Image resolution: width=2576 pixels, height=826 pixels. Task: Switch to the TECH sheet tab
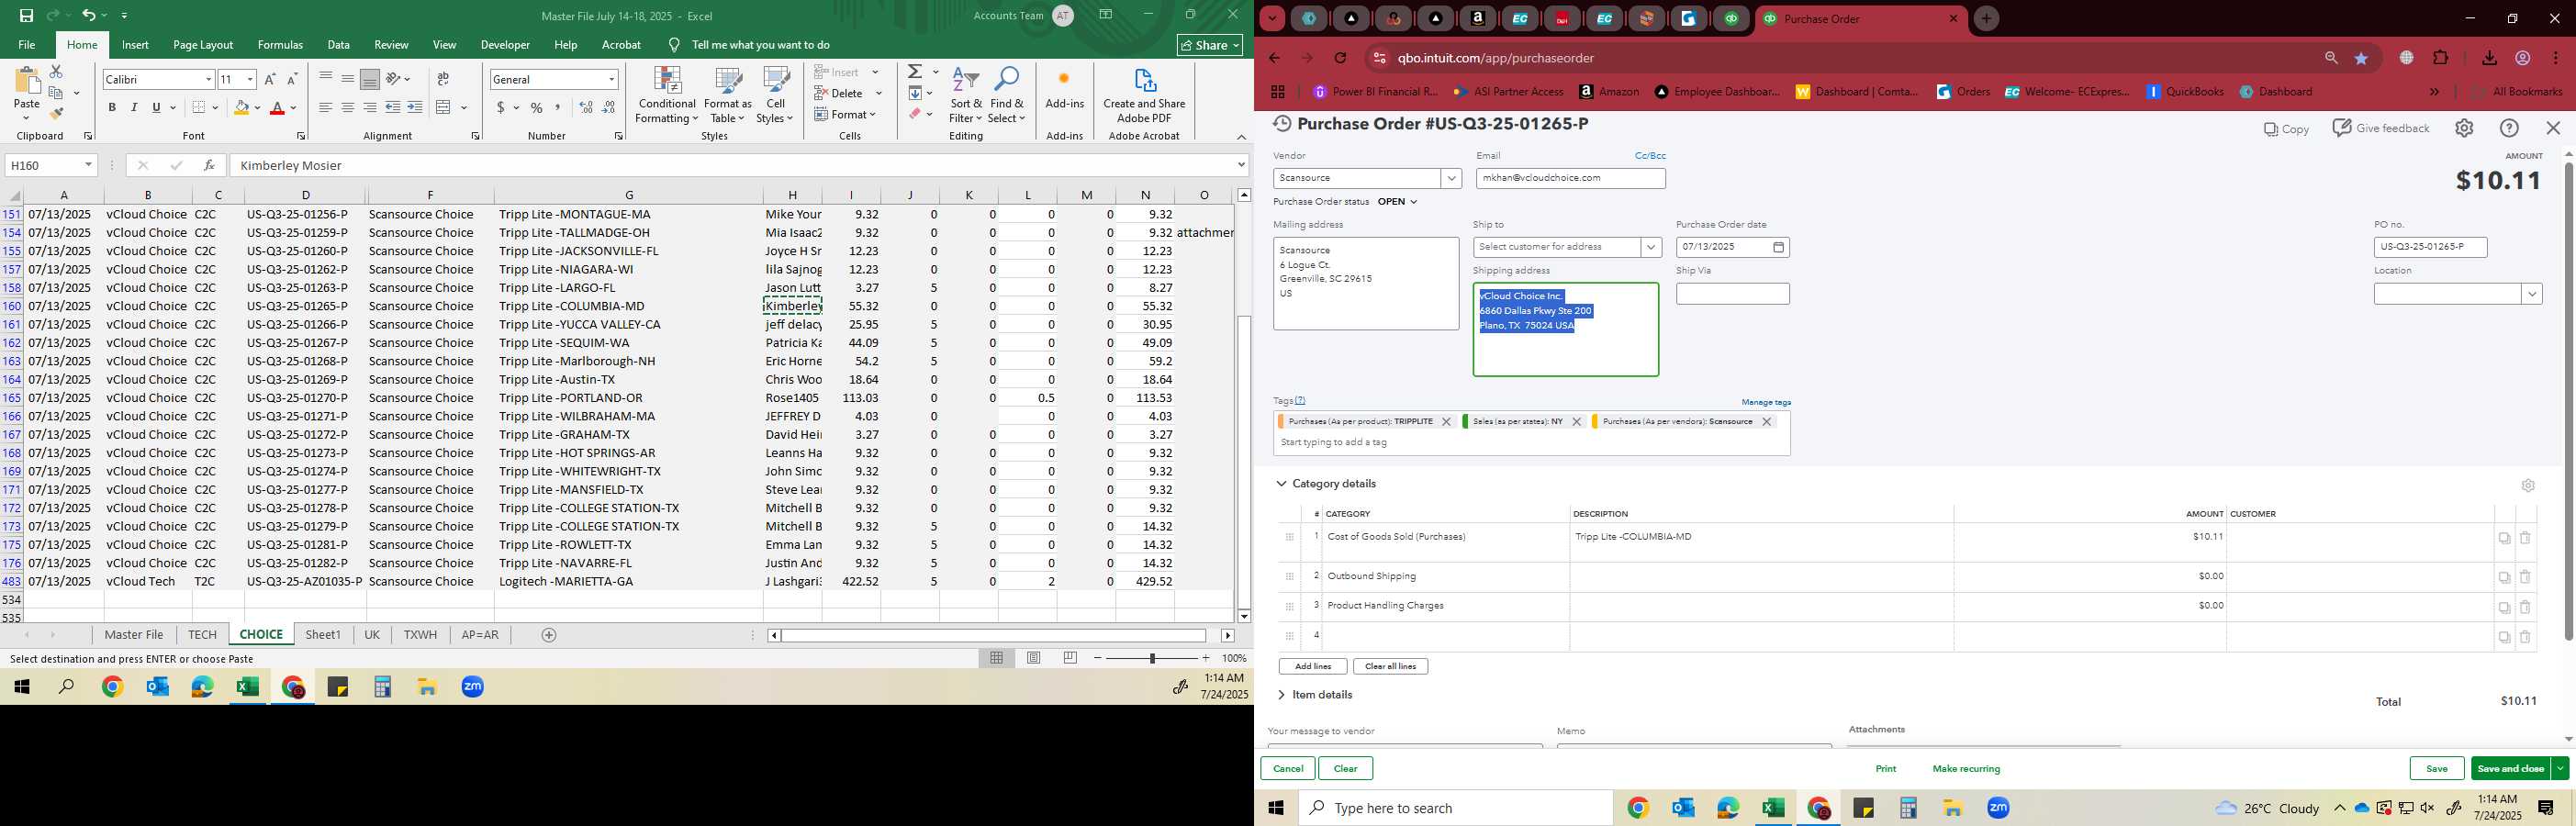(x=202, y=635)
